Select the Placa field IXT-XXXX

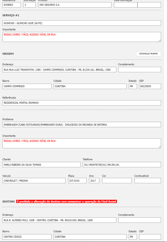[77, 181]
